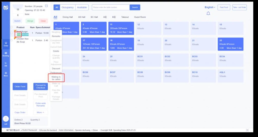Switch to the Dining Hall tab
This screenshot has height=137, width=258.
pyautogui.click(x=68, y=17)
